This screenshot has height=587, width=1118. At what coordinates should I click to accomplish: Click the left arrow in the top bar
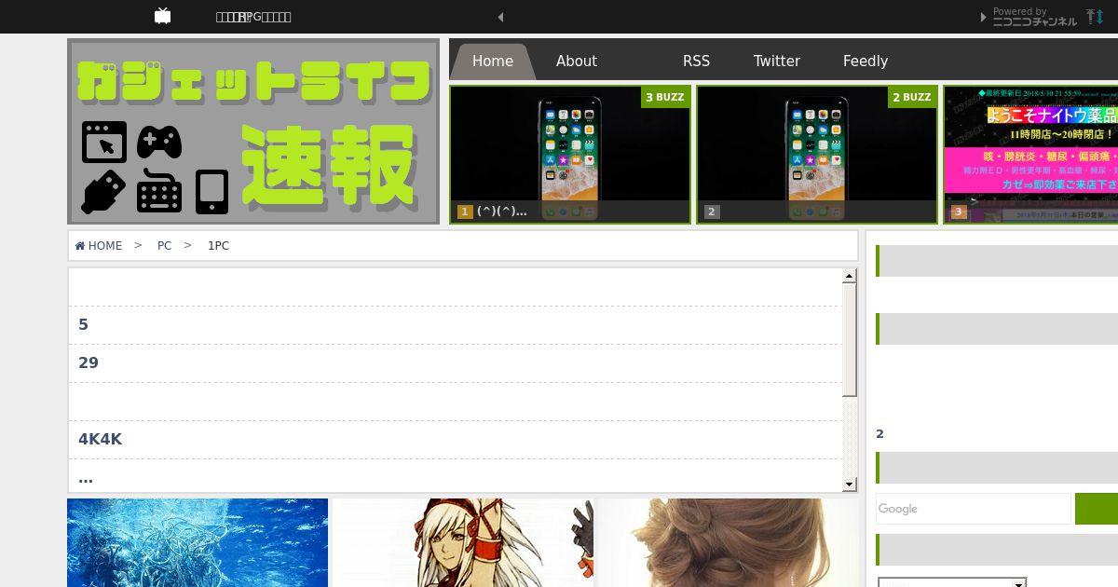pos(501,17)
